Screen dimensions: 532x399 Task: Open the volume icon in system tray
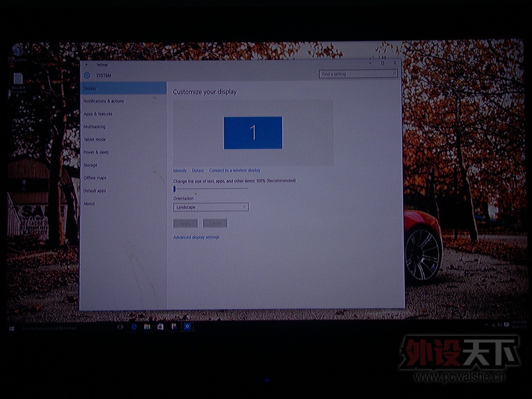[x=499, y=325]
